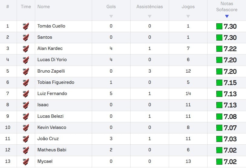
Task: Sort by the Jogos column arrow
Action: (188, 16)
